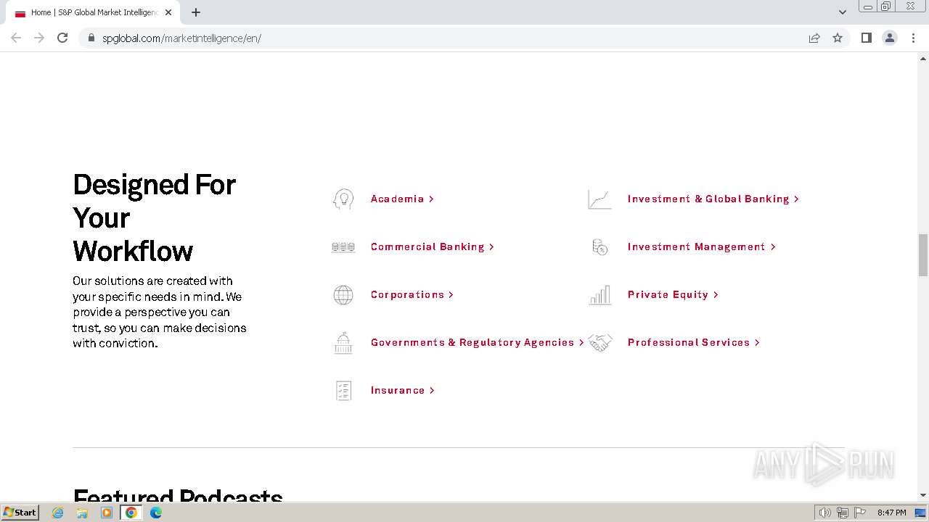Open the Start menu
The width and height of the screenshot is (929, 522).
click(x=20, y=513)
